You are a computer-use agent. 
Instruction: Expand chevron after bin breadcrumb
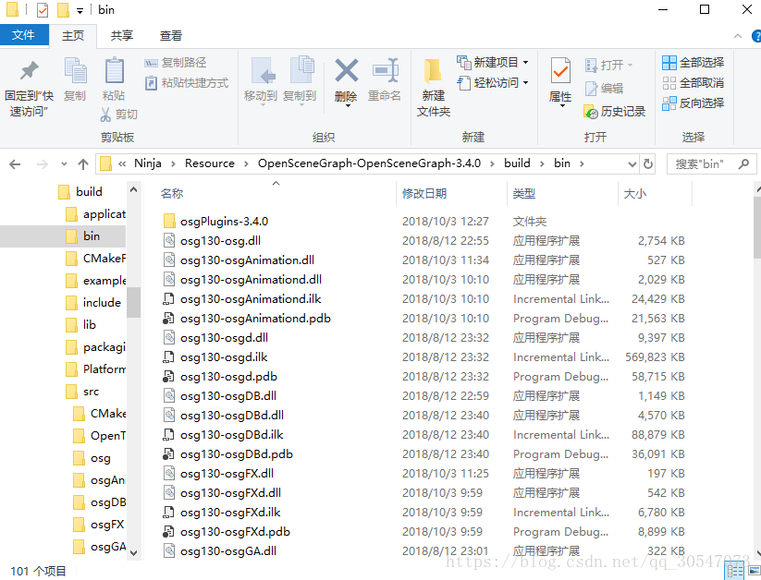tap(582, 163)
